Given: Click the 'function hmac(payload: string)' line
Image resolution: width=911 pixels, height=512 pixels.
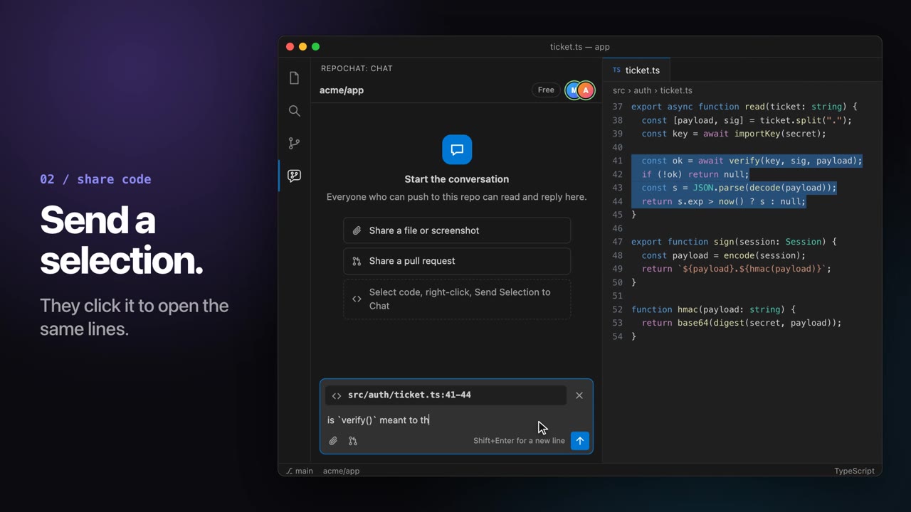Looking at the screenshot, I should tap(713, 309).
